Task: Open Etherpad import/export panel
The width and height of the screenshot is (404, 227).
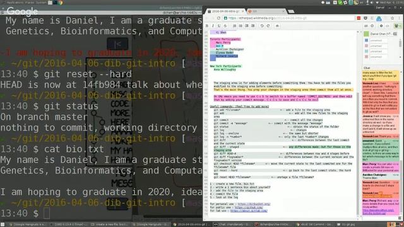Action: (x=366, y=26)
